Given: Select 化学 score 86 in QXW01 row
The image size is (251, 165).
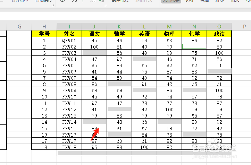Looking at the screenshot, I should [194, 41].
